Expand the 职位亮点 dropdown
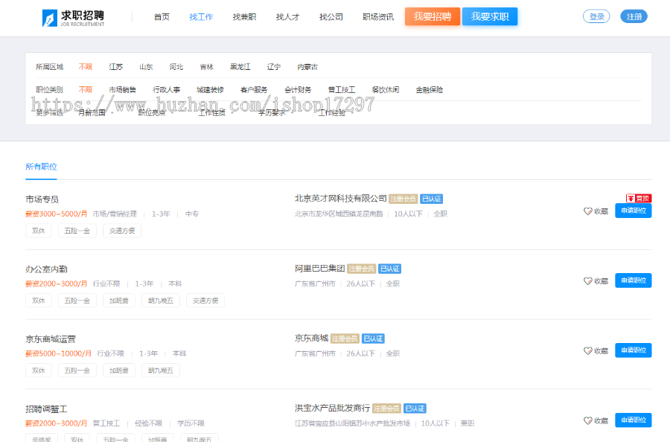Image resolution: width=670 pixels, height=442 pixels. pyautogui.click(x=155, y=113)
